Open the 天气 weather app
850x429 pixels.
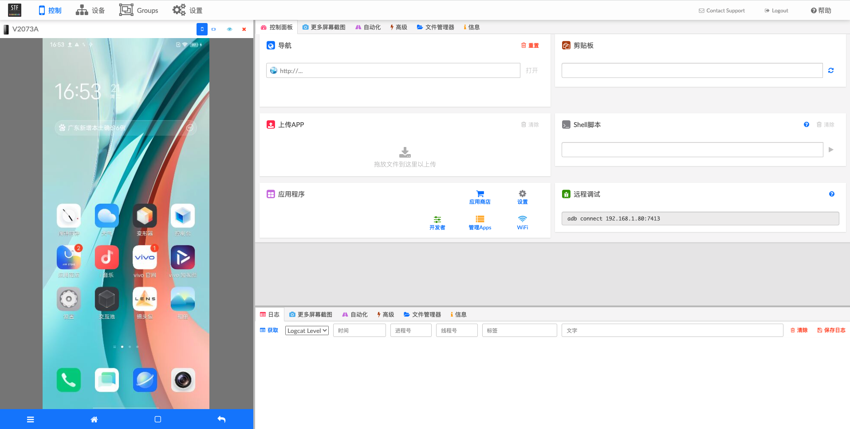pos(107,216)
